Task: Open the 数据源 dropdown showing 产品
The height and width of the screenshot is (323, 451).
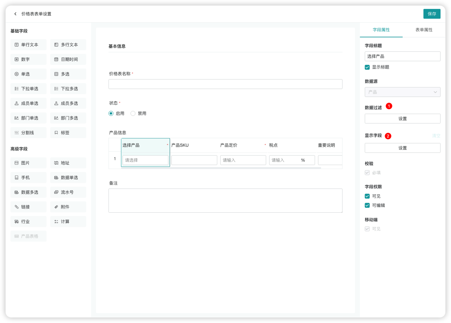Action: pos(402,92)
